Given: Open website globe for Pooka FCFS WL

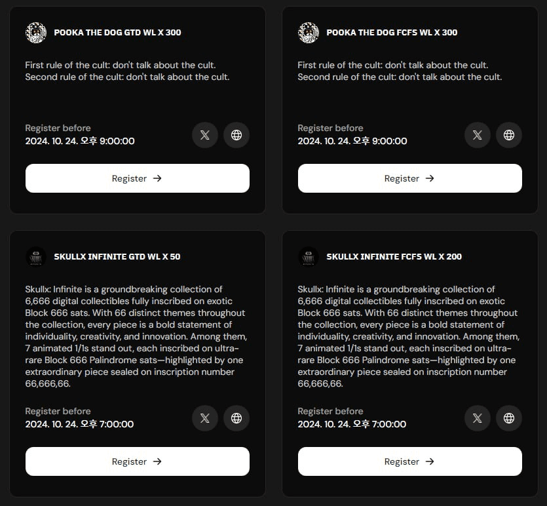Looking at the screenshot, I should coord(509,135).
